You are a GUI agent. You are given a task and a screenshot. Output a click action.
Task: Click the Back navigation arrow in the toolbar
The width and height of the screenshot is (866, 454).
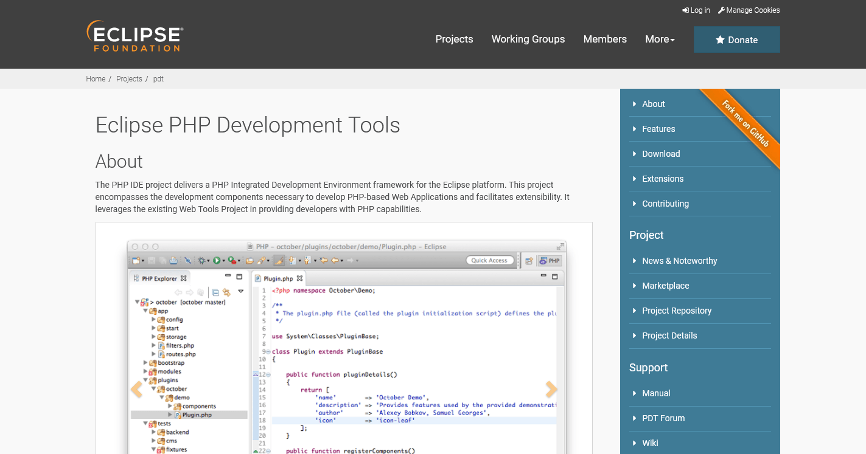coord(335,260)
